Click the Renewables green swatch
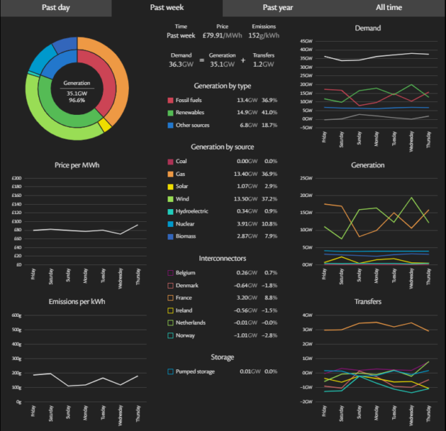446x431 pixels. pos(170,112)
